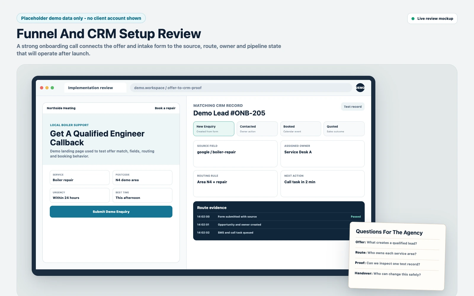Click the Route question in agency card
The width and height of the screenshot is (474, 296).
386,253
